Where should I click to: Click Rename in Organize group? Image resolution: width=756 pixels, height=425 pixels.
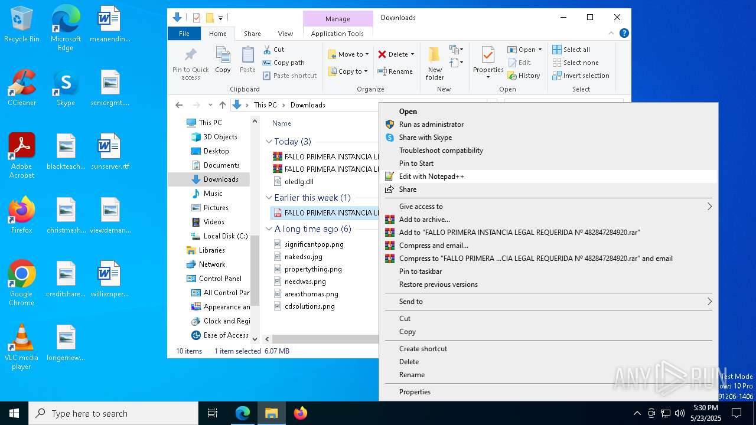click(395, 71)
